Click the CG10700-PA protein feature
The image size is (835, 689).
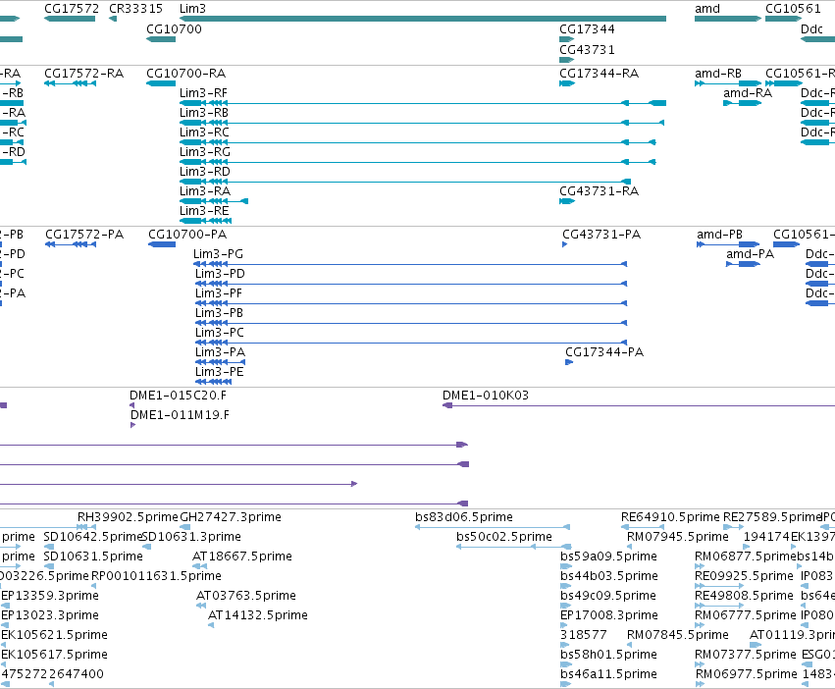[x=162, y=244]
